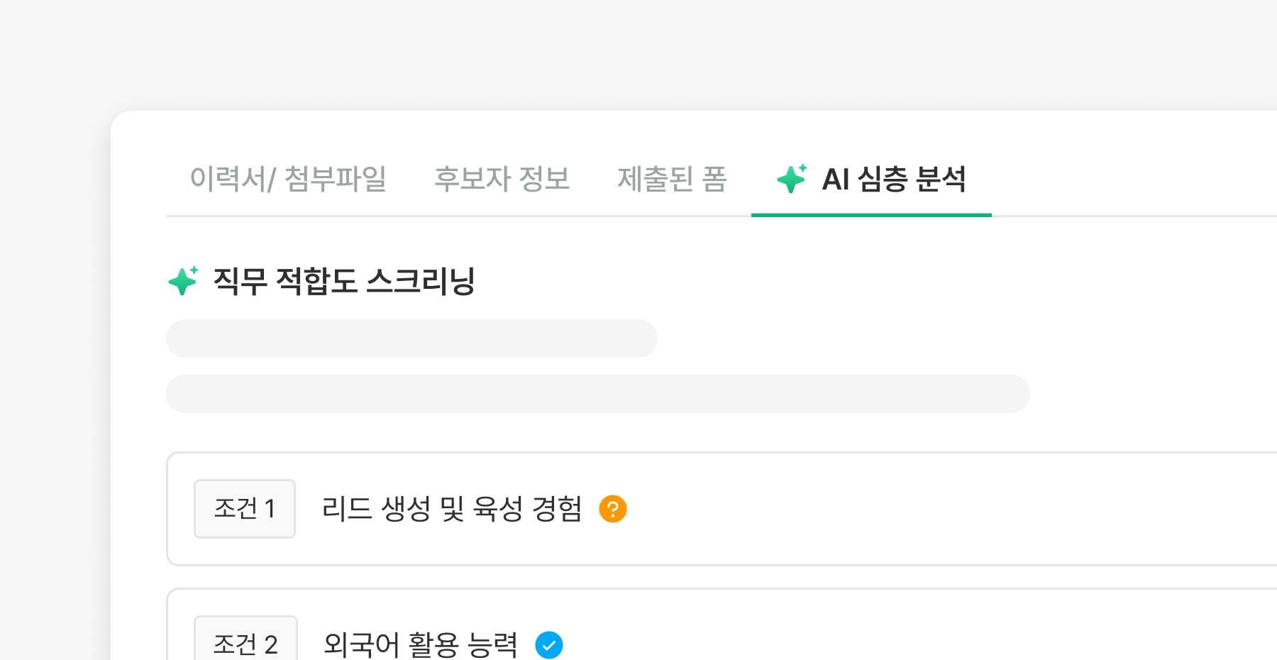1277x660 pixels.
Task: Click the longer loading placeholder bar
Action: [597, 394]
